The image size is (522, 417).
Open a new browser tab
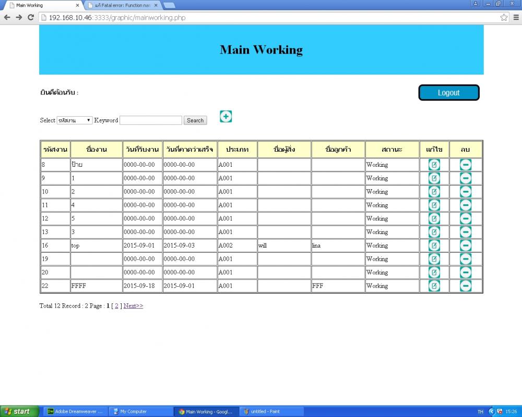point(170,5)
